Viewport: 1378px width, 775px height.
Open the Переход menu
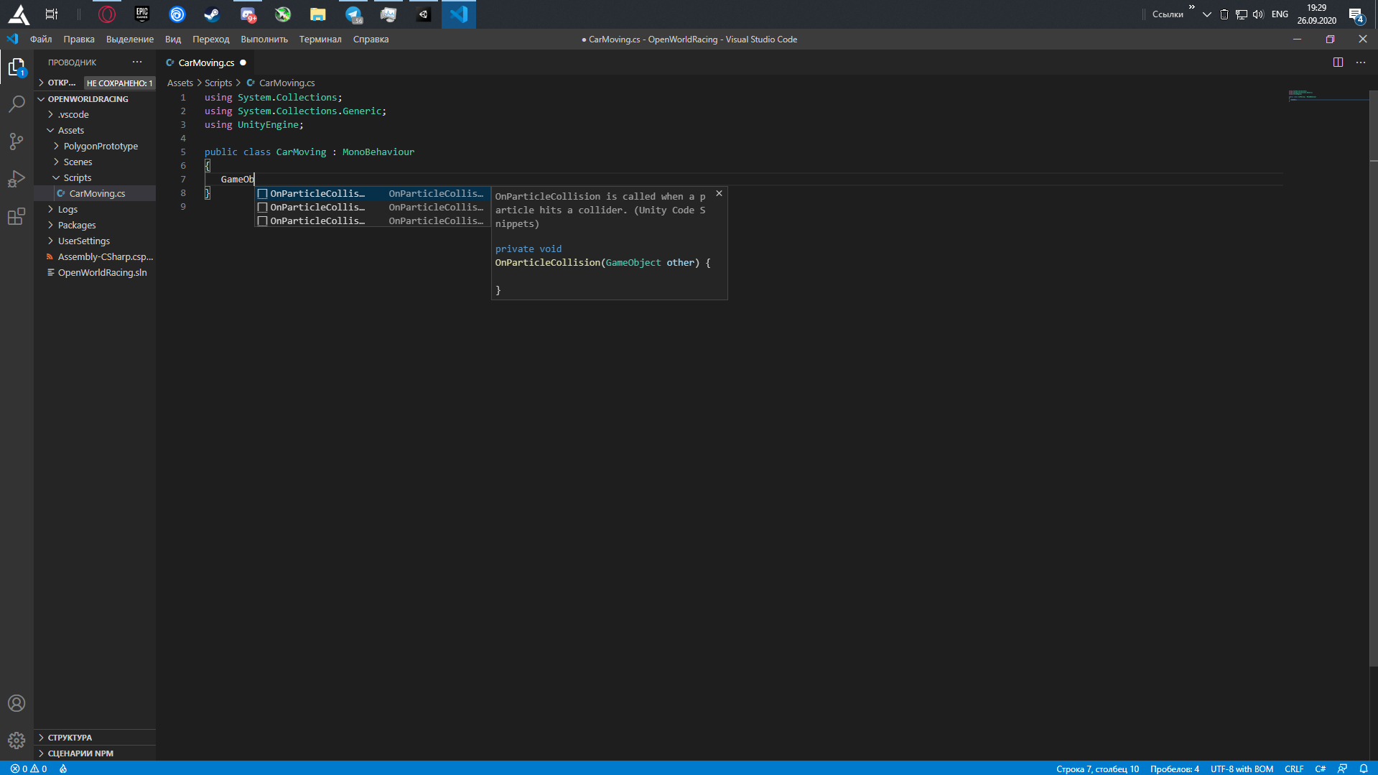(x=211, y=40)
